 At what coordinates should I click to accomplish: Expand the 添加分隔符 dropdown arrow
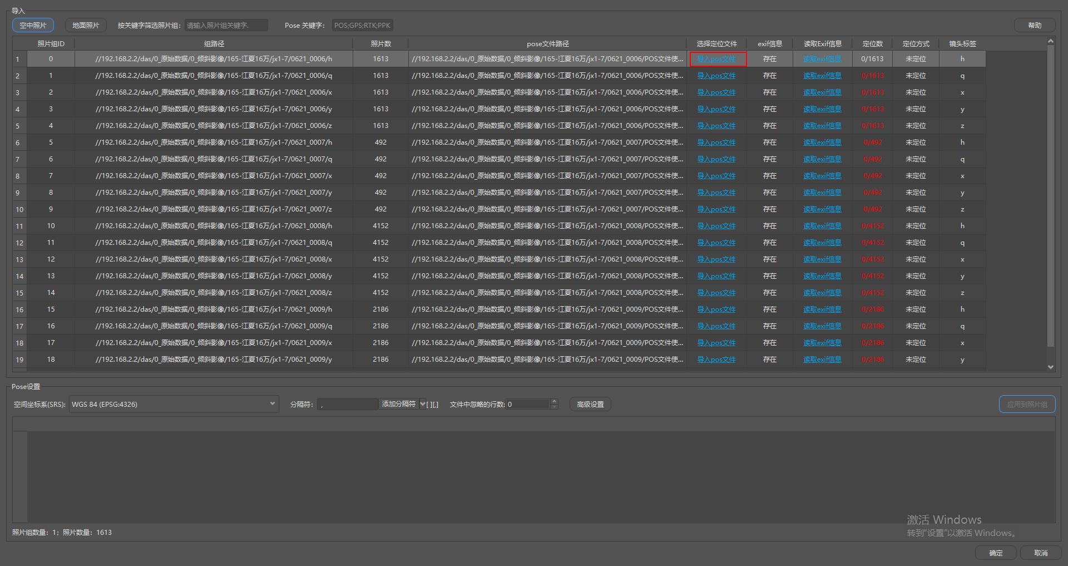pos(423,404)
